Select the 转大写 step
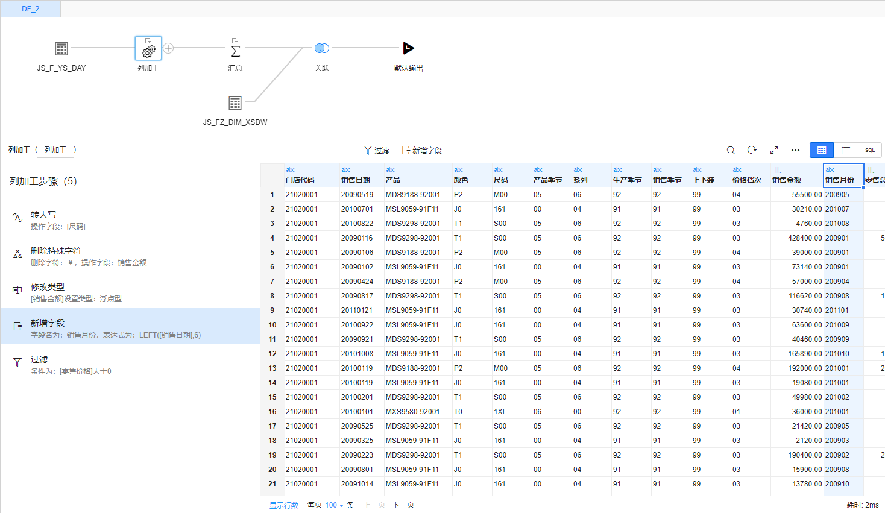This screenshot has width=885, height=513. [130, 220]
